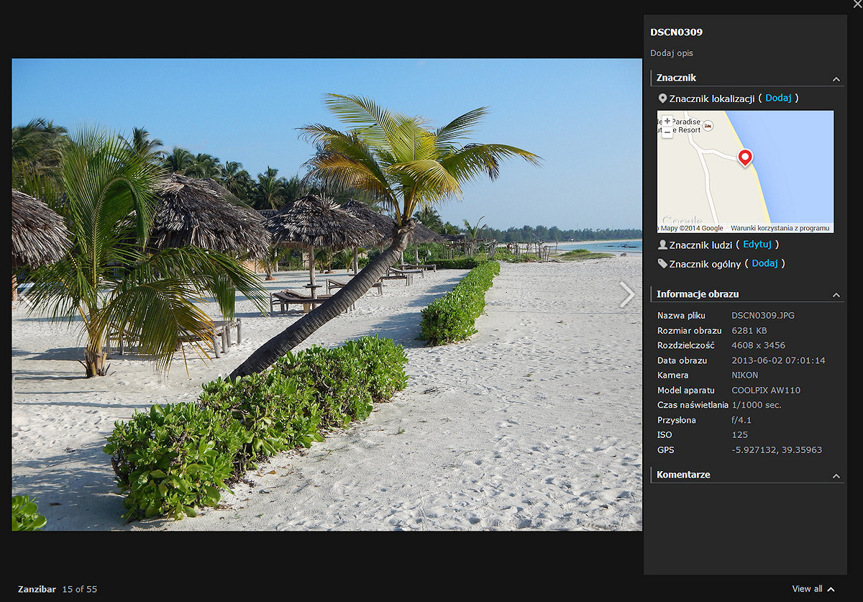Image resolution: width=863 pixels, height=602 pixels.
Task: Expand View all thumbnails
Action: pos(813,589)
